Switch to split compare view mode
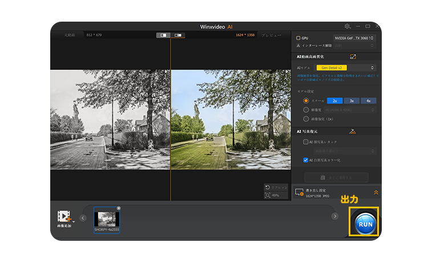 (179, 35)
